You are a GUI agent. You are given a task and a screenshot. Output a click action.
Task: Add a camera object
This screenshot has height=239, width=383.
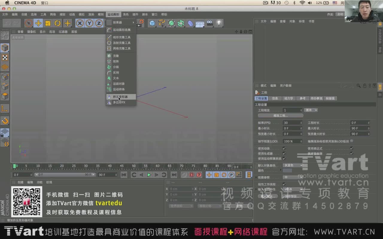[209, 23]
